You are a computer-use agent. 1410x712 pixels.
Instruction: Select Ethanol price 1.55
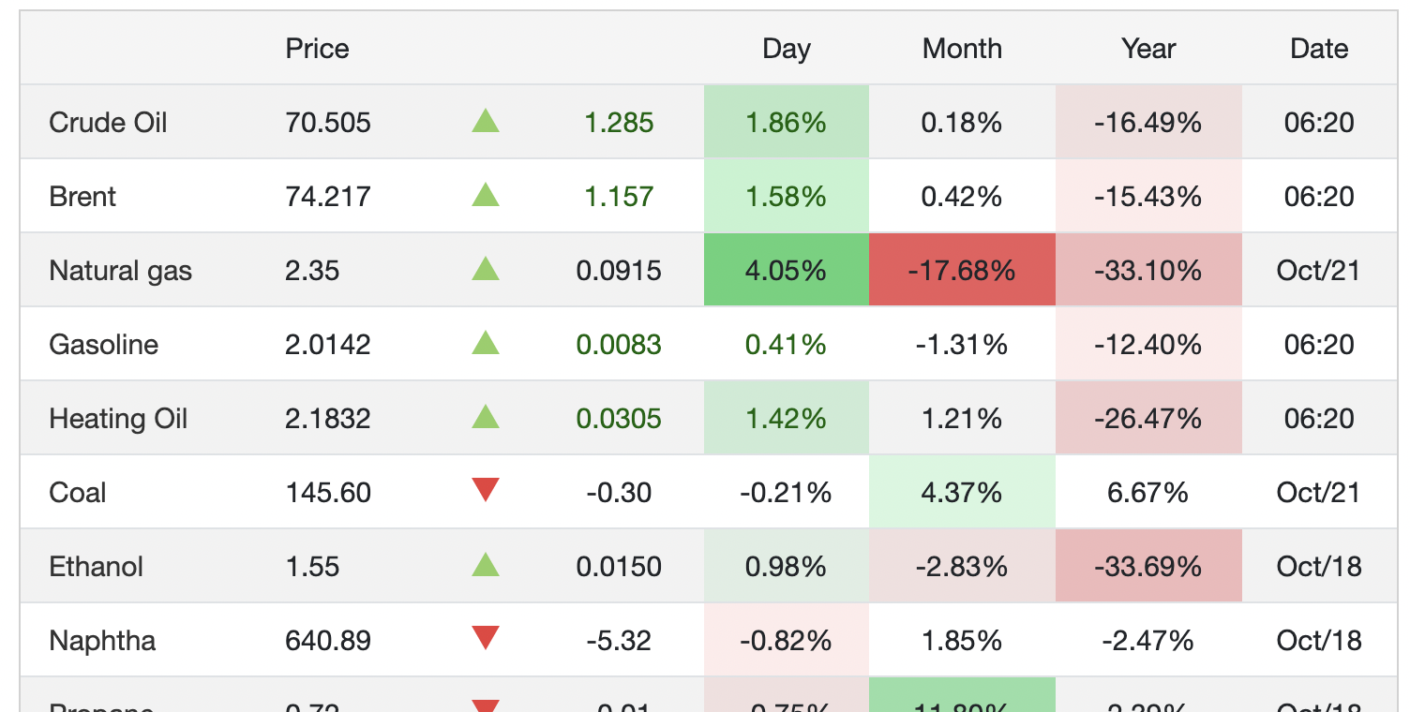click(312, 567)
